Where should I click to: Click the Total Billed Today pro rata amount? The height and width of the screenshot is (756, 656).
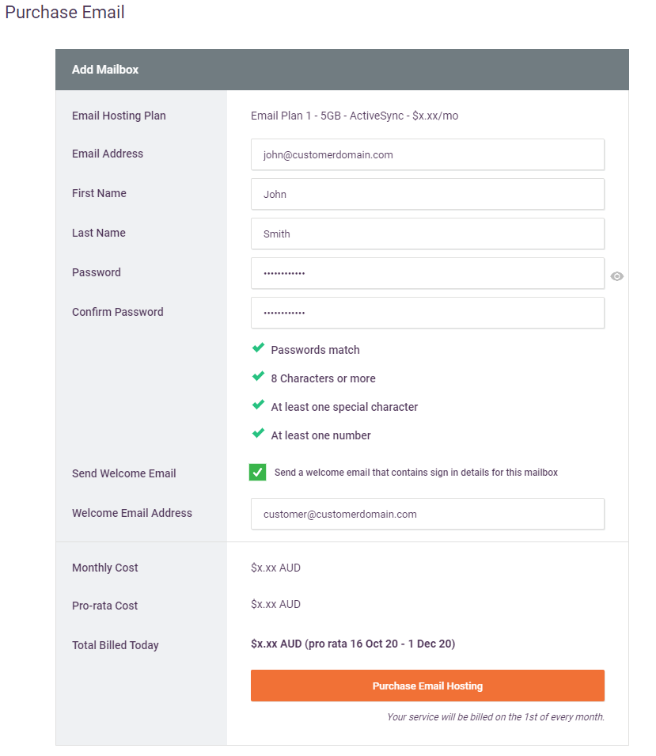tap(353, 644)
